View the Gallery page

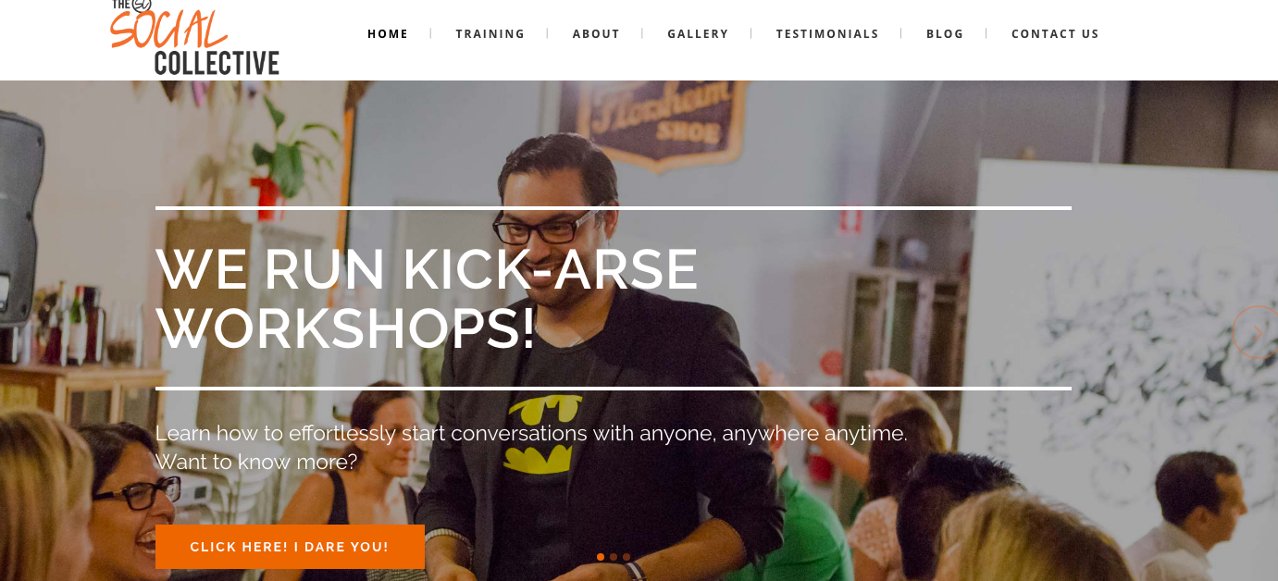(x=698, y=34)
